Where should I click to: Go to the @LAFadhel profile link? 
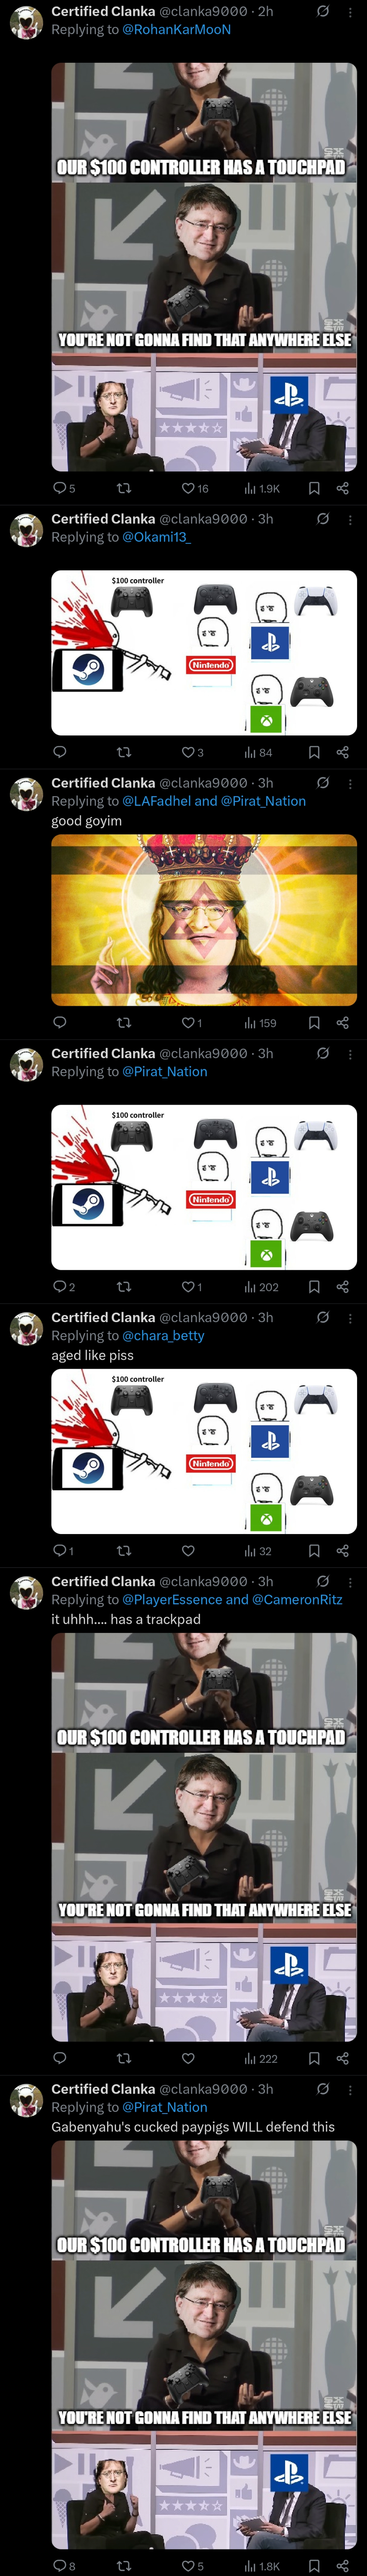click(x=156, y=801)
